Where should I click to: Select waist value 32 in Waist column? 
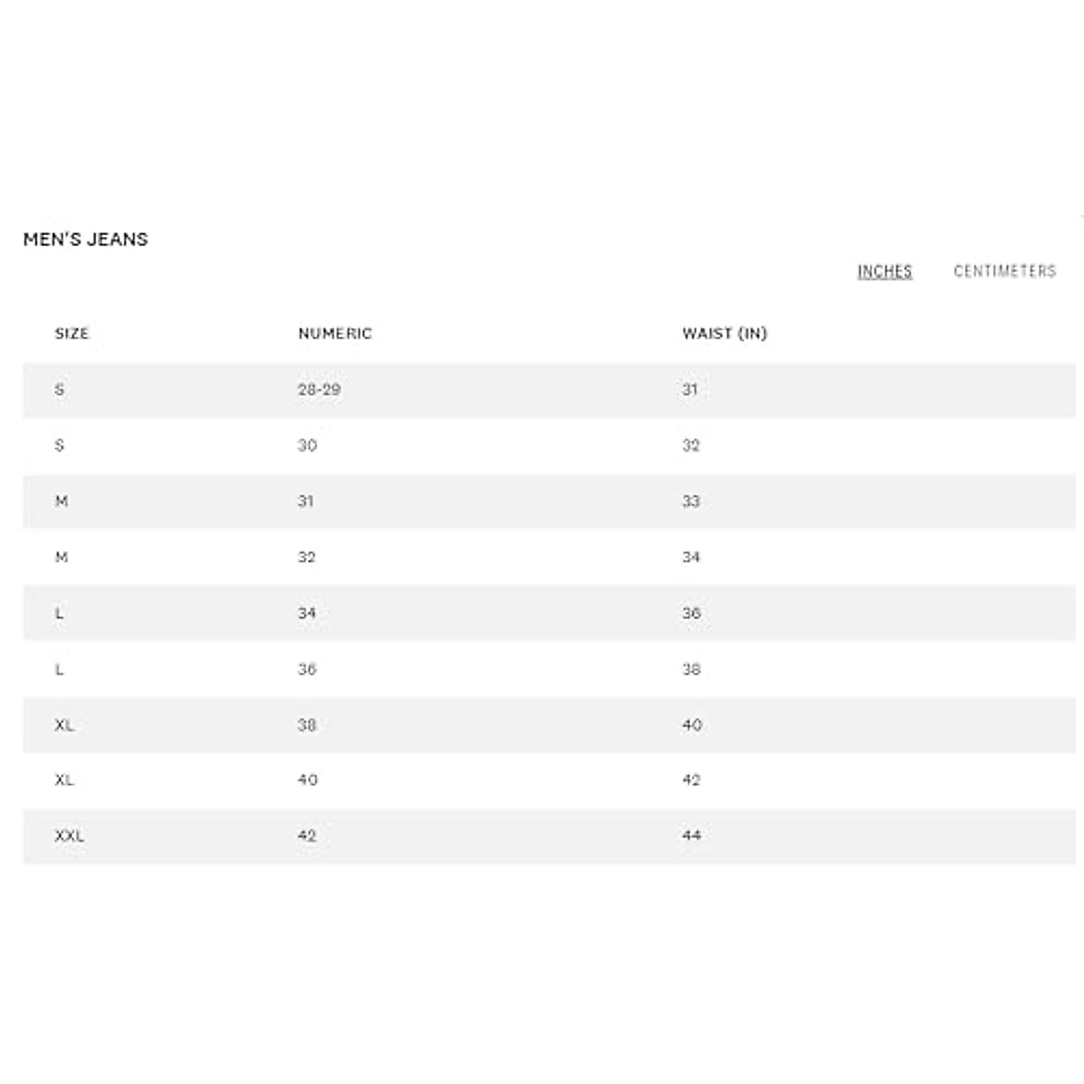click(x=691, y=445)
